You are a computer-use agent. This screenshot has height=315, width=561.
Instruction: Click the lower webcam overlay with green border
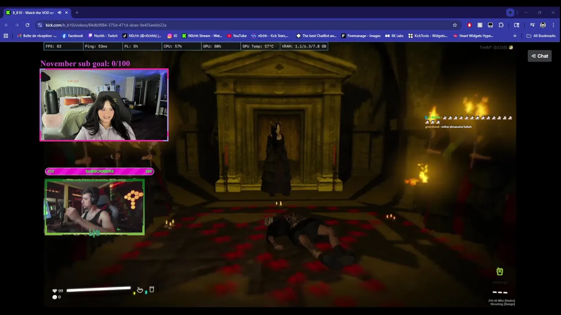(94, 207)
